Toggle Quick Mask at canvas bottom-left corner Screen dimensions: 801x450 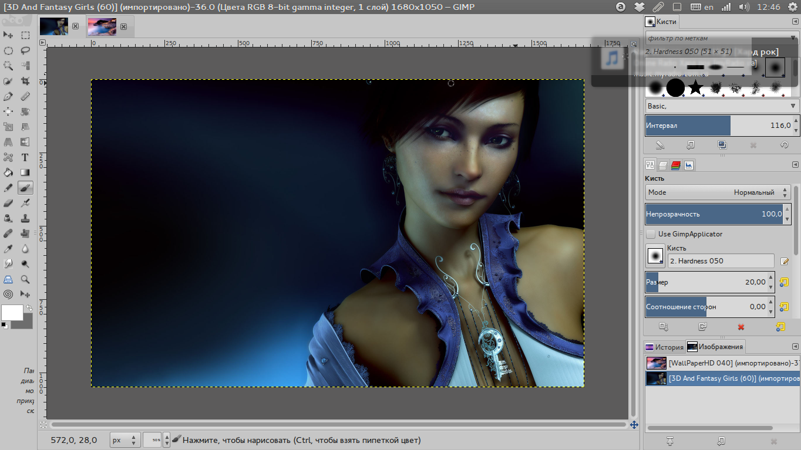click(x=43, y=424)
